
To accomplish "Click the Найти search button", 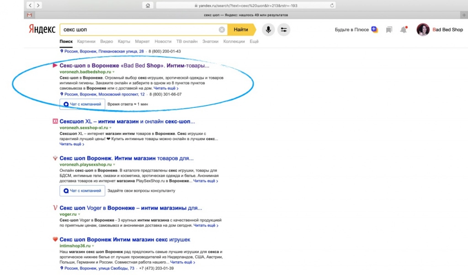I will 241,30.
